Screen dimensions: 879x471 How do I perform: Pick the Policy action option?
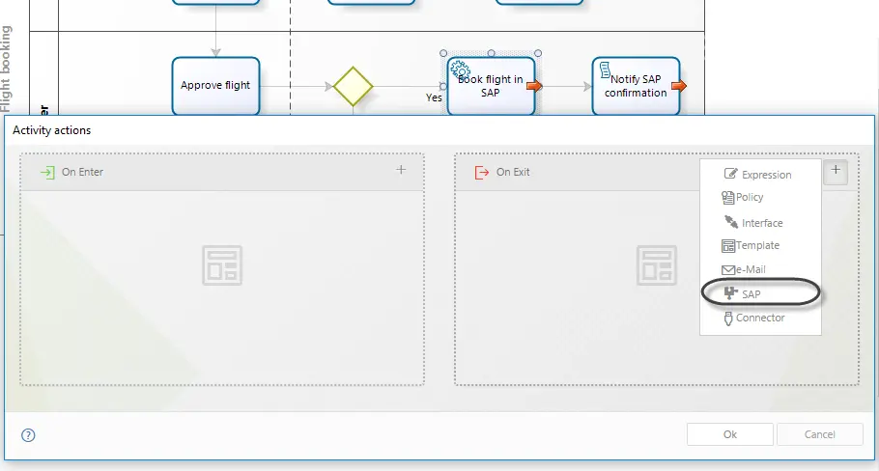pyautogui.click(x=760, y=197)
